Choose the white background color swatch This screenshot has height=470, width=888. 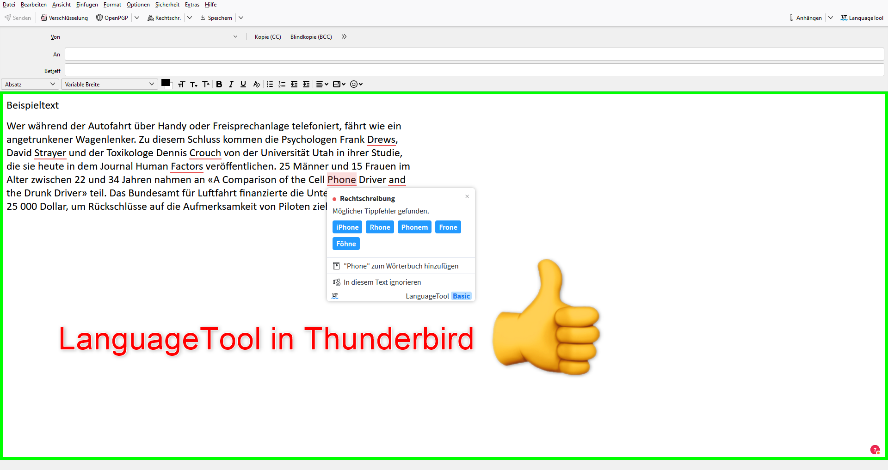171,87
